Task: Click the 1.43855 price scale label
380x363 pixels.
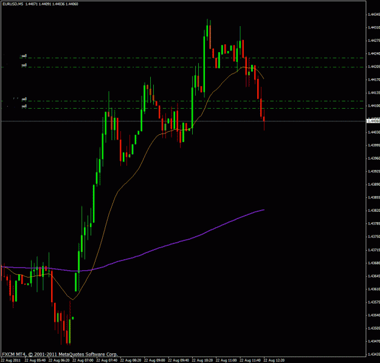Action: click(x=374, y=197)
